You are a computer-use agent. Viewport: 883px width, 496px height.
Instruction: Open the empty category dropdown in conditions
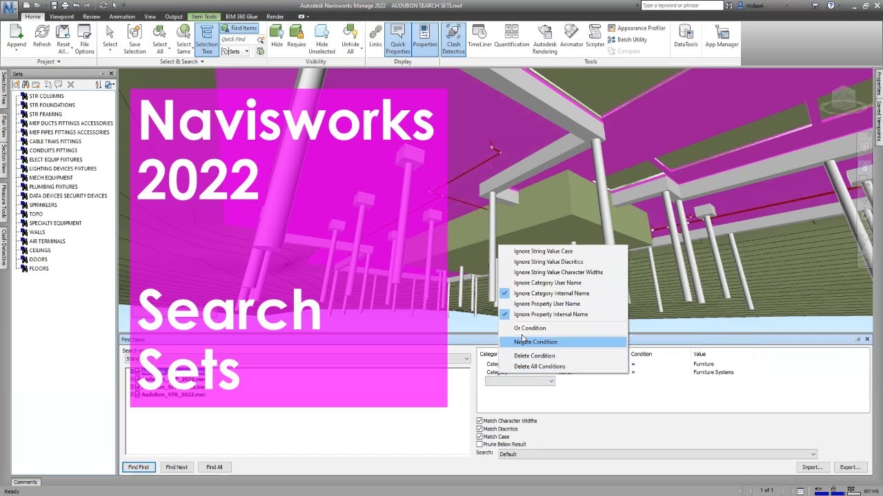(x=520, y=381)
